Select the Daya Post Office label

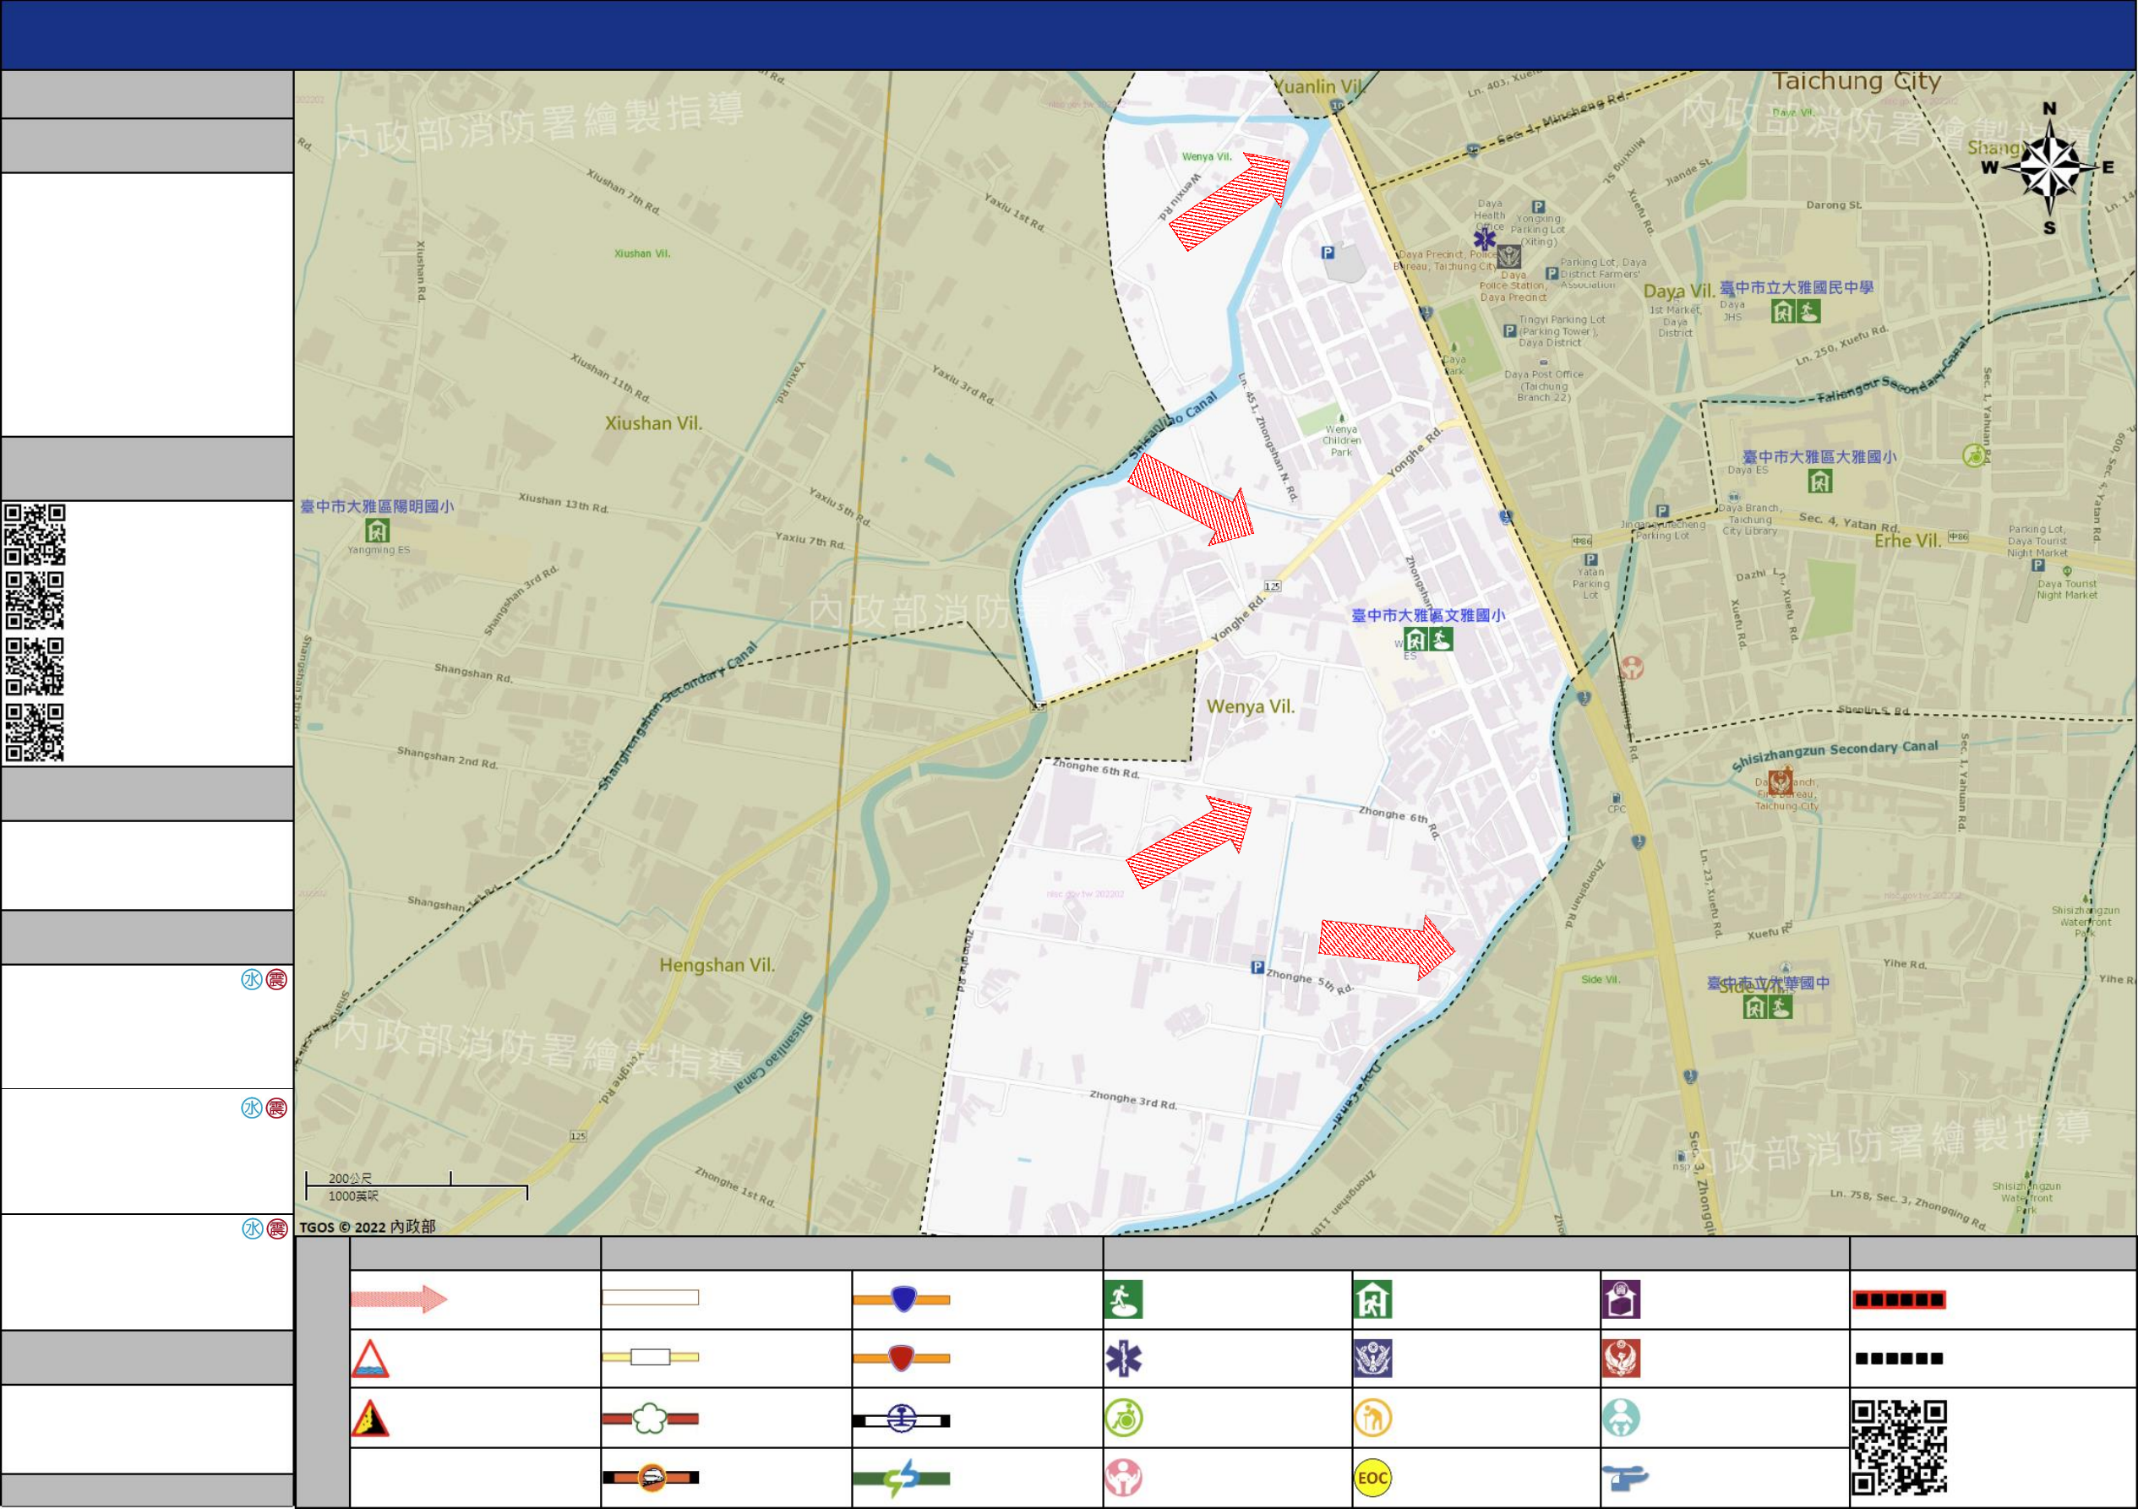1544,386
